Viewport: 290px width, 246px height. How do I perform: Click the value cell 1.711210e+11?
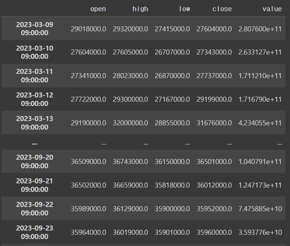[260, 76]
